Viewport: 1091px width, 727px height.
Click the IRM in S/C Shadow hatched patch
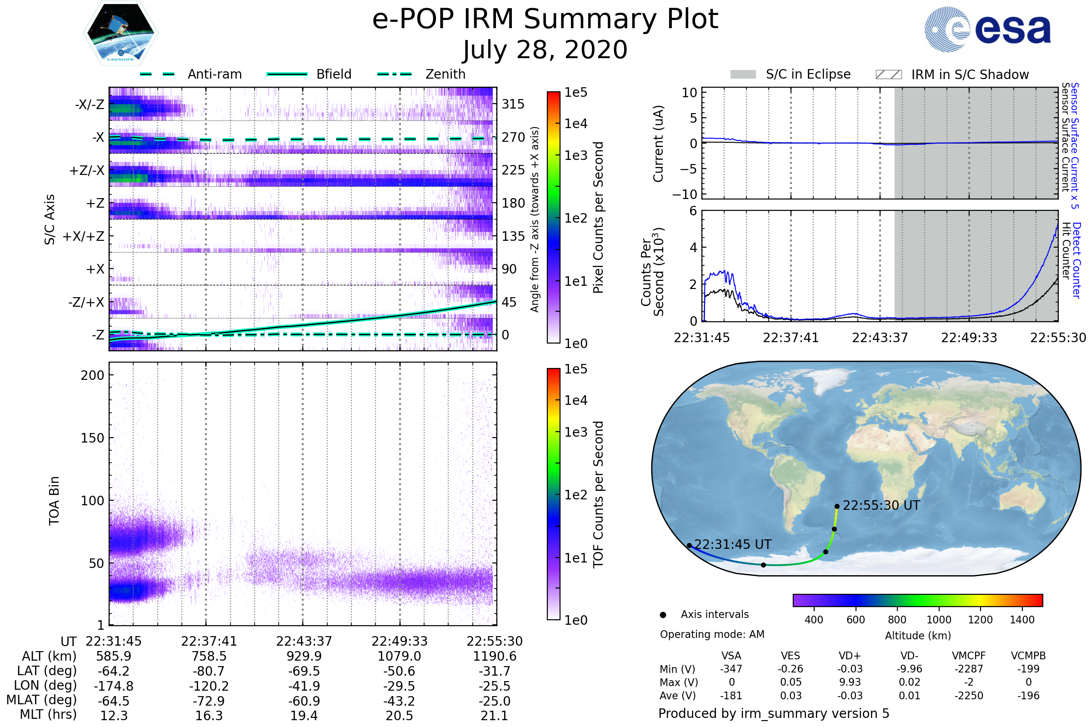[888, 75]
